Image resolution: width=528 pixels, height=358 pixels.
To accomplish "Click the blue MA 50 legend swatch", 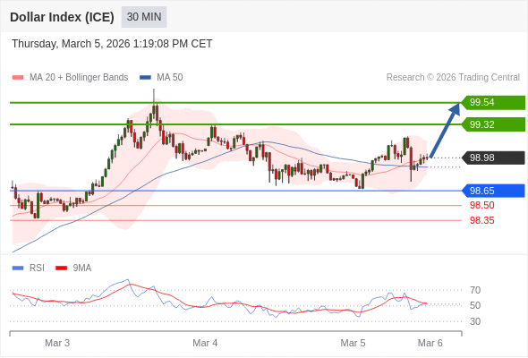I will coord(145,78).
